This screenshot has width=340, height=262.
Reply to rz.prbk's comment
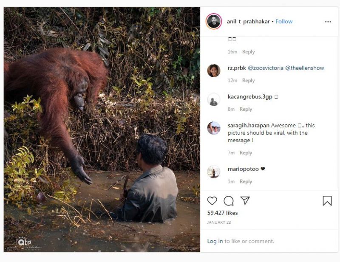tap(248, 81)
